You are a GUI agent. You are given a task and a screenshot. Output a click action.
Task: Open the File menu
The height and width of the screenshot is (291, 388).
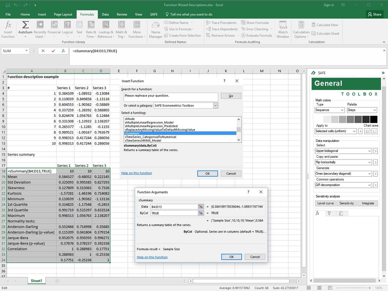point(8,14)
